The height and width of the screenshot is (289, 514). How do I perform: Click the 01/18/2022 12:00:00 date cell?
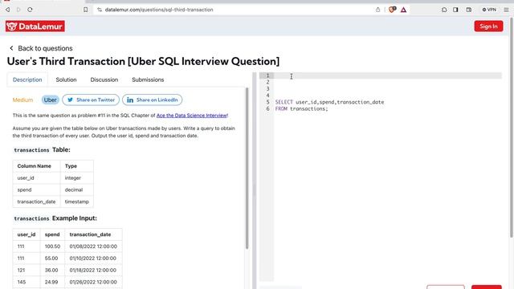pyautogui.click(x=93, y=270)
